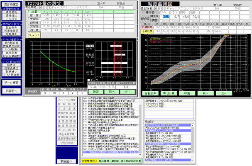Click the 間隔 axis field

pyautogui.click(x=64, y=93)
